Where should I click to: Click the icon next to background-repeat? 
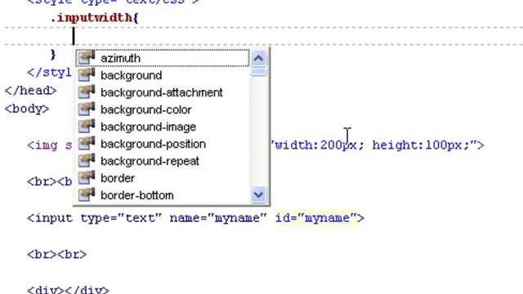tap(87, 160)
